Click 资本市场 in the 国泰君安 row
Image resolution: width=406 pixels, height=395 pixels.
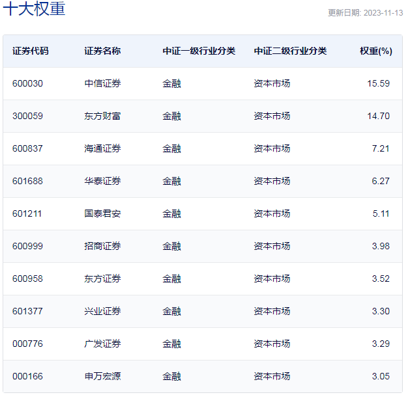coord(272,214)
